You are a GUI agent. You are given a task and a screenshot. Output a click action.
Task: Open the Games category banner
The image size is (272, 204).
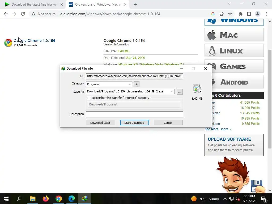(238, 66)
